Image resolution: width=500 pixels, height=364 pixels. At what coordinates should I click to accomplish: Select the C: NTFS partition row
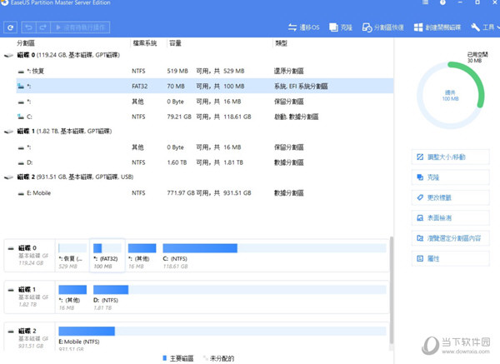click(x=205, y=117)
